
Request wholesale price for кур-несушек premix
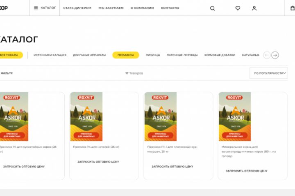(172, 167)
